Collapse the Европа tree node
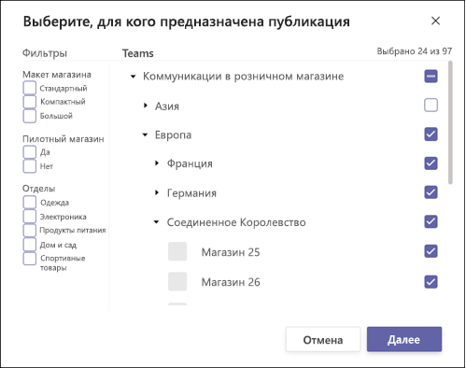Viewport: 466px width, 368px height. point(145,134)
